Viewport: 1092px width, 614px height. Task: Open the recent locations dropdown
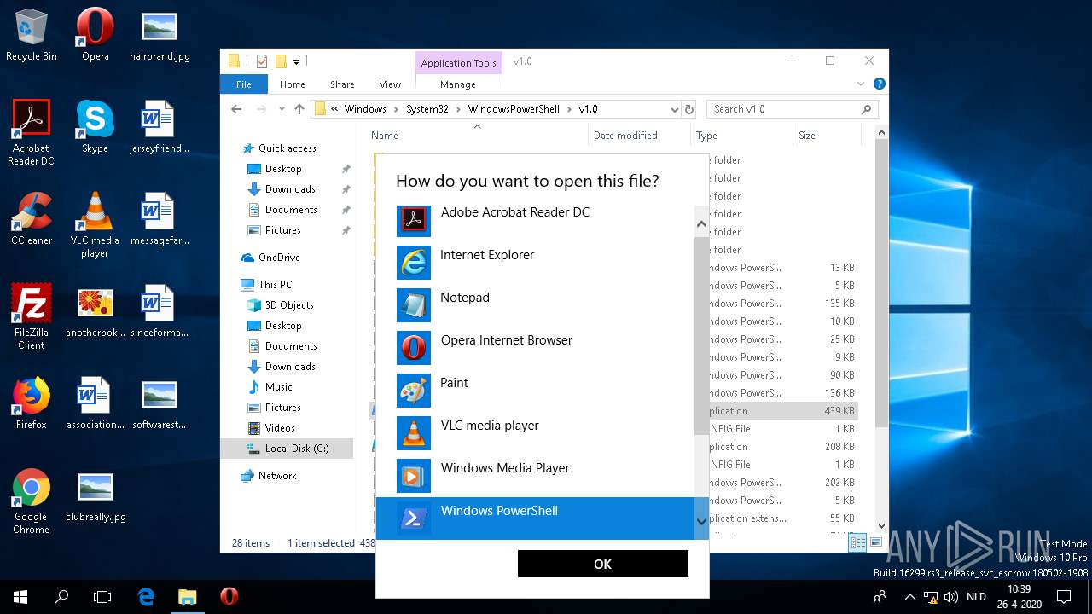click(x=282, y=109)
